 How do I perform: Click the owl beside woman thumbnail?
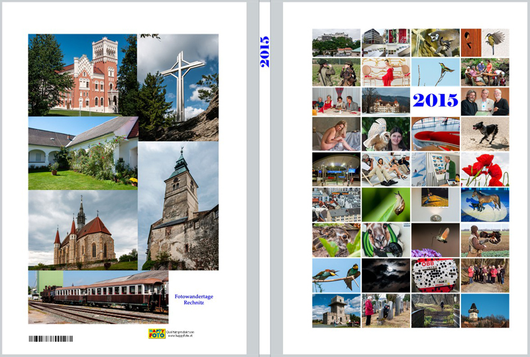pos(386,134)
